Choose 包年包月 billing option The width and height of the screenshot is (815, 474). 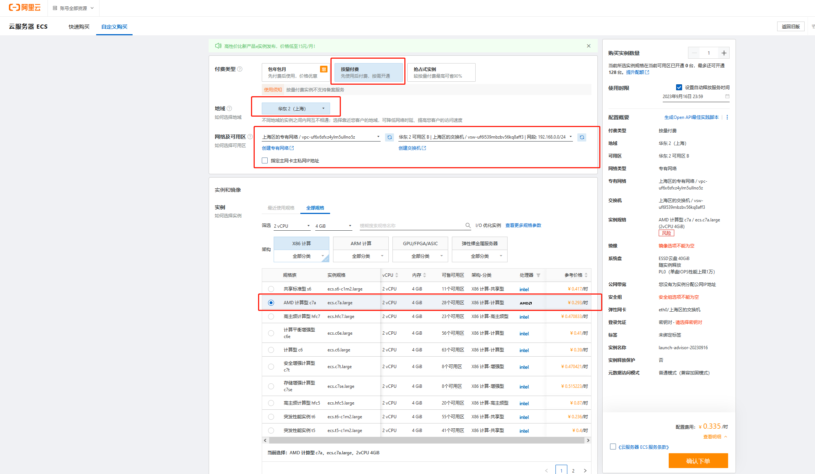(x=296, y=72)
